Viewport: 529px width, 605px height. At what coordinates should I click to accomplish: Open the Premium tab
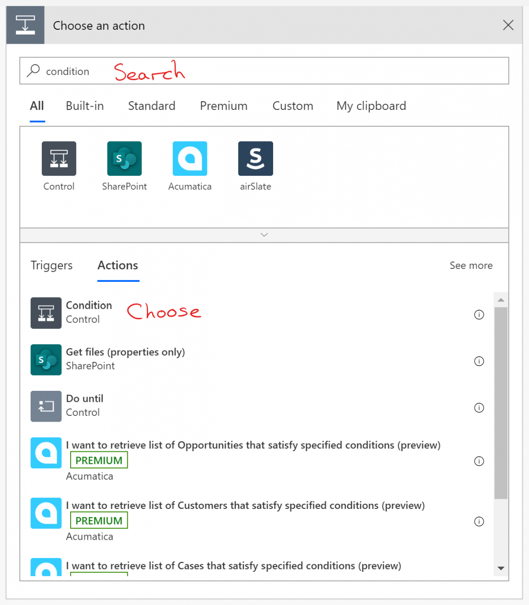tap(224, 106)
